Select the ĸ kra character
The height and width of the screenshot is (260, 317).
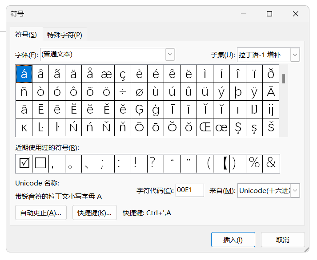(x=24, y=127)
